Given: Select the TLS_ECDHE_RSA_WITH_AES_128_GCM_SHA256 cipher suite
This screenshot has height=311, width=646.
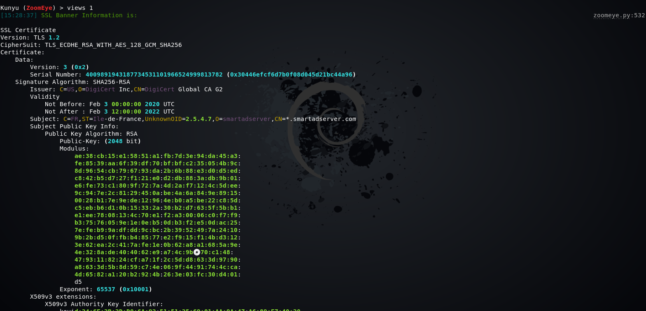Looking at the screenshot, I should pyautogui.click(x=113, y=45).
